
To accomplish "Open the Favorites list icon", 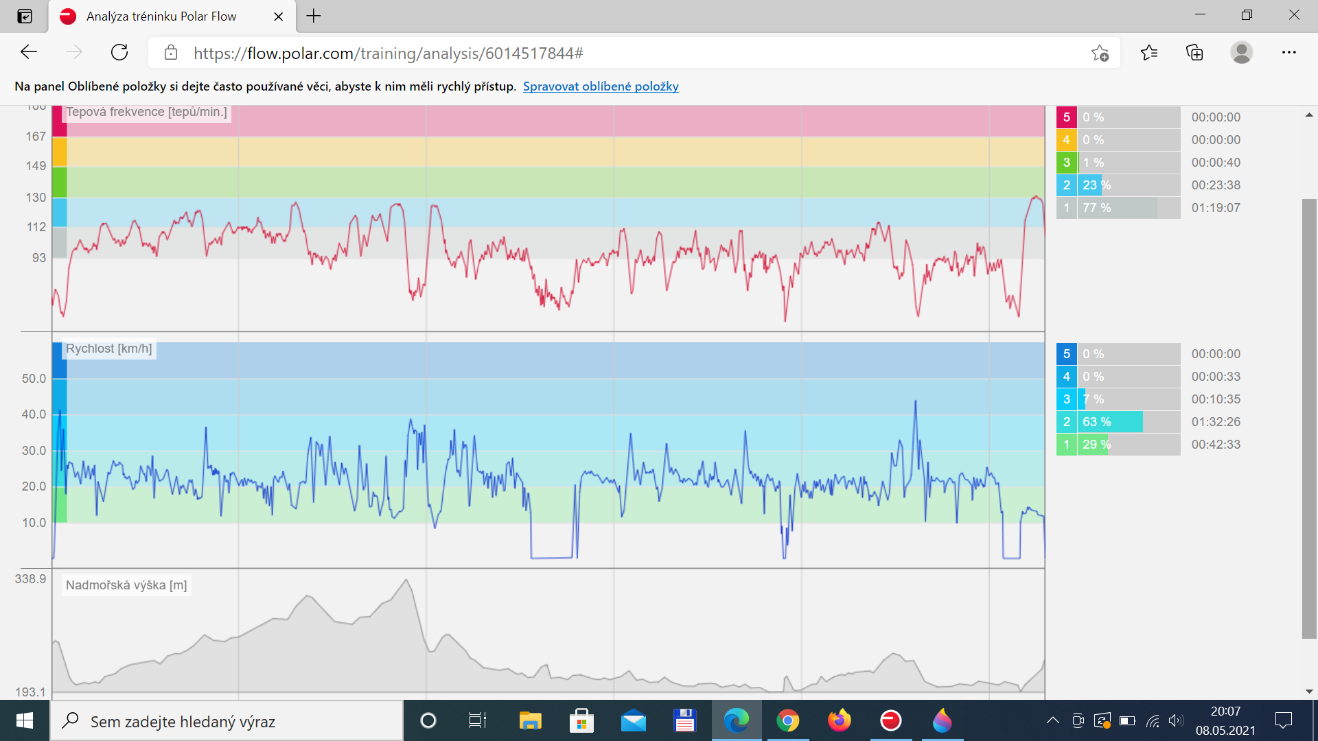I will pyautogui.click(x=1149, y=52).
